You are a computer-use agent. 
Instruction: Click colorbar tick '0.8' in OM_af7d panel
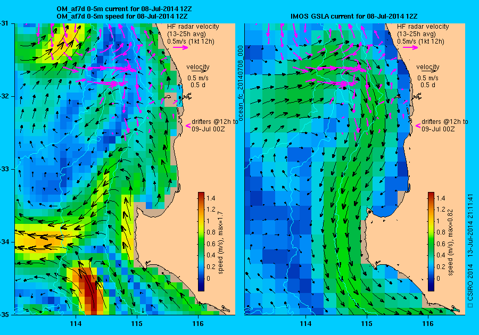coord(211,232)
